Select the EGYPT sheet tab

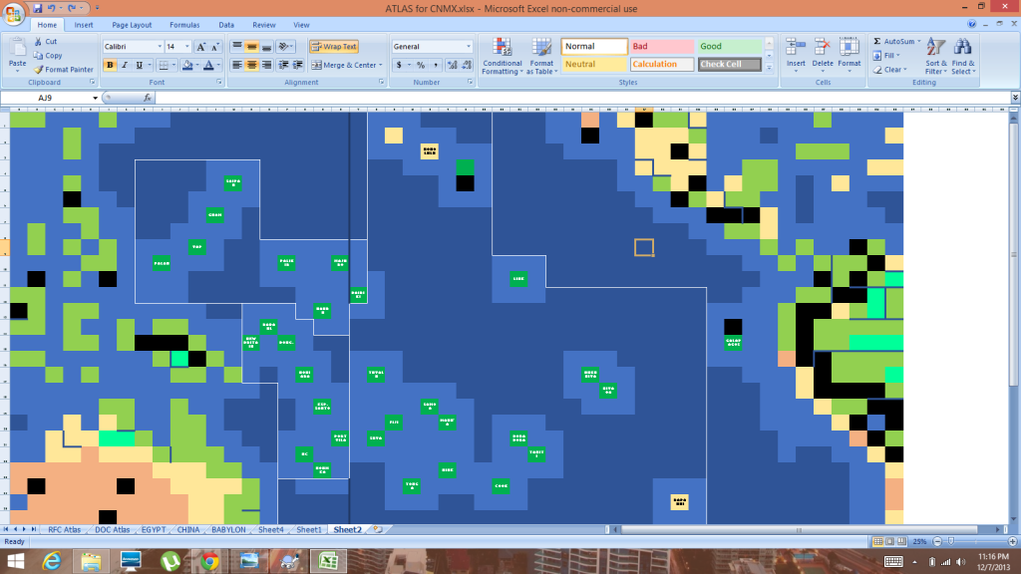(154, 530)
